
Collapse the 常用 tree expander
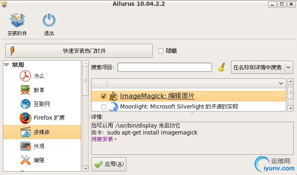coord(7,65)
